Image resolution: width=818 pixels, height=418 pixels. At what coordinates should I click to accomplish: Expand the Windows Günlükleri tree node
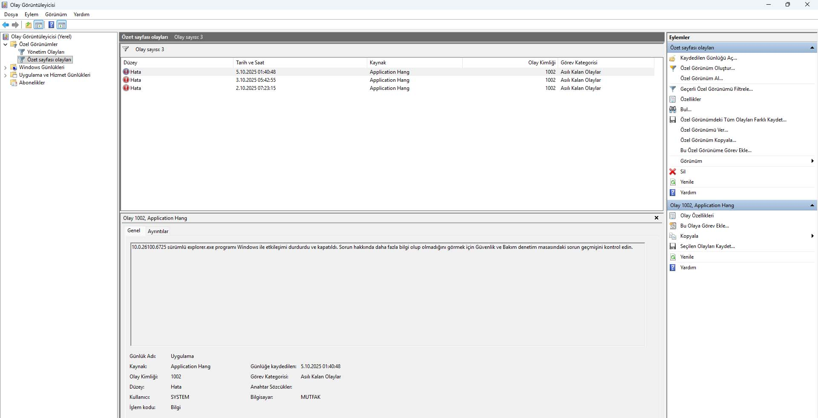click(x=5, y=67)
